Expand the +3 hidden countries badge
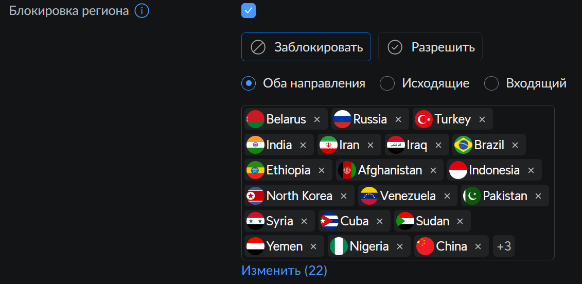The width and height of the screenshot is (582, 284). click(x=504, y=246)
